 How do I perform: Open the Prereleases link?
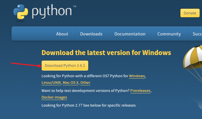(141, 91)
